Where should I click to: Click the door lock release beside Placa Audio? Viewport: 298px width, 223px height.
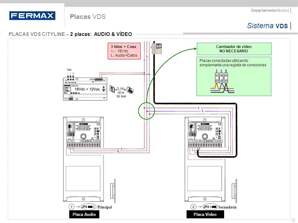[113, 191]
